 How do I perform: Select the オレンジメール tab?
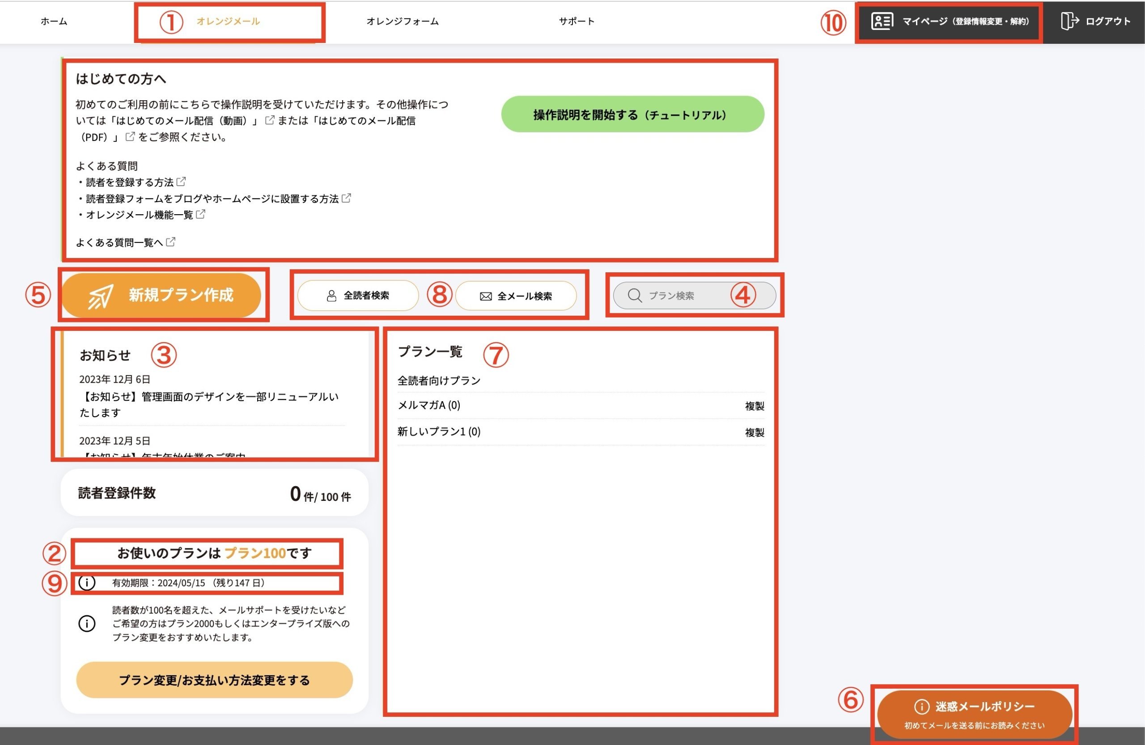coord(228,21)
